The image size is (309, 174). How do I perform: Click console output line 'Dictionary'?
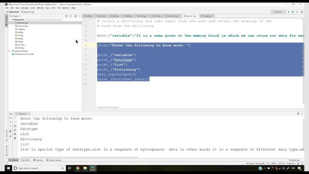pyautogui.click(x=31, y=139)
